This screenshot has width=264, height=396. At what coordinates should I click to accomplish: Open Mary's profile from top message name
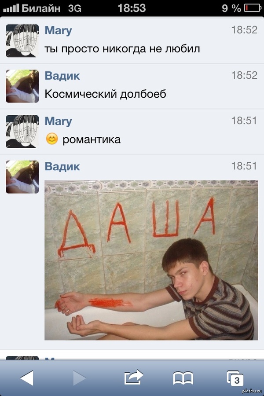tap(59, 30)
